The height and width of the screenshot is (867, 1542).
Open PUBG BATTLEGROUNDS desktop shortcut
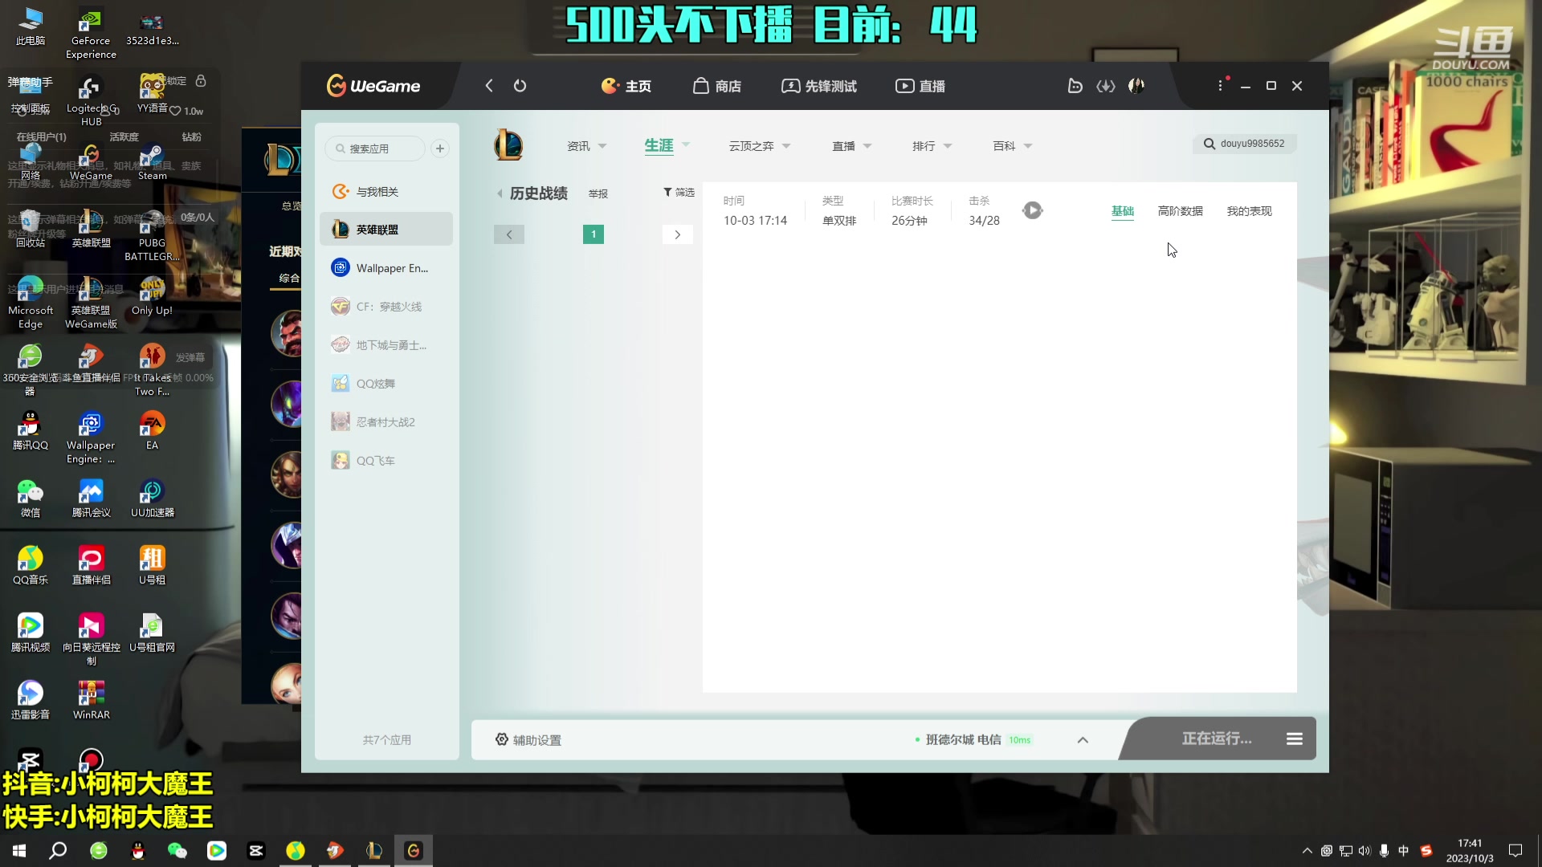tap(152, 237)
